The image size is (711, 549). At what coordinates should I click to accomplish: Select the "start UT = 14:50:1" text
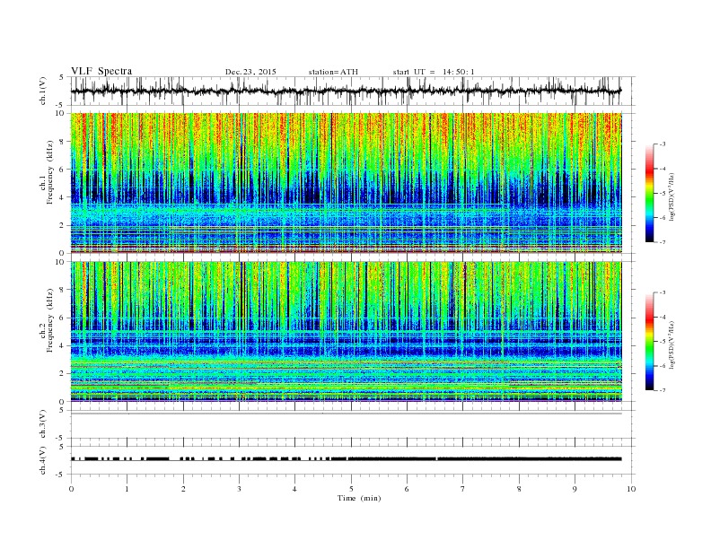(x=434, y=72)
